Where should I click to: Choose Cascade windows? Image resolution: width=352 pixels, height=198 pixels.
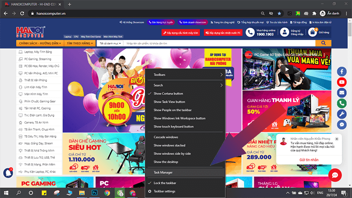(186, 137)
